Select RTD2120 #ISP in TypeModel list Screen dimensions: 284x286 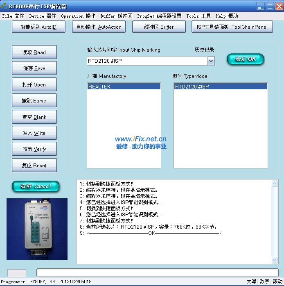tap(220, 87)
